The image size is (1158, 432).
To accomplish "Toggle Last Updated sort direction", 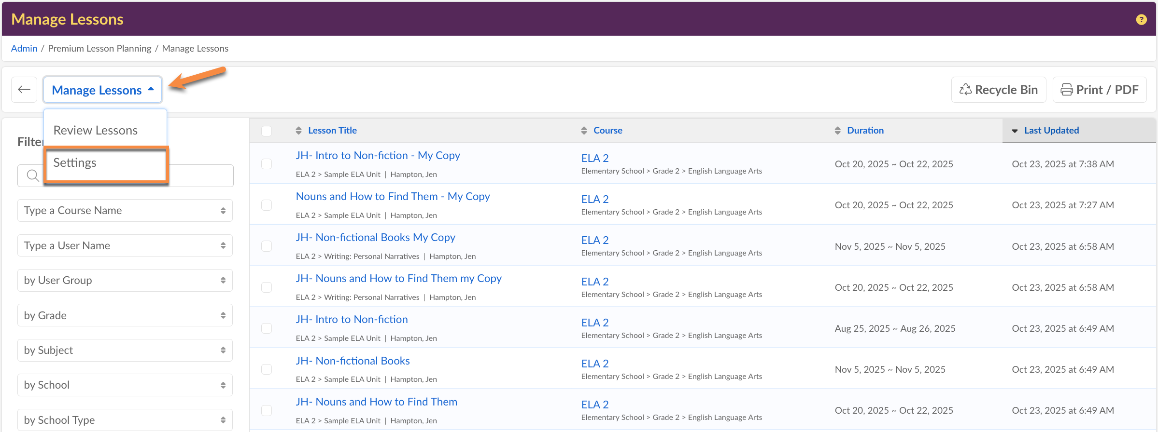I will coord(1015,131).
